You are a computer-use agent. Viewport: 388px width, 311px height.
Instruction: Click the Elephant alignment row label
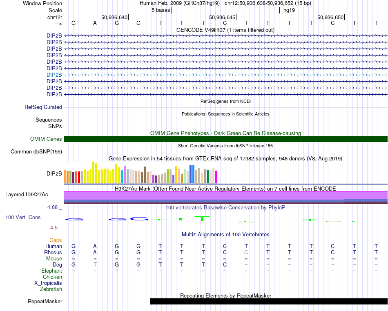[x=51, y=271]
